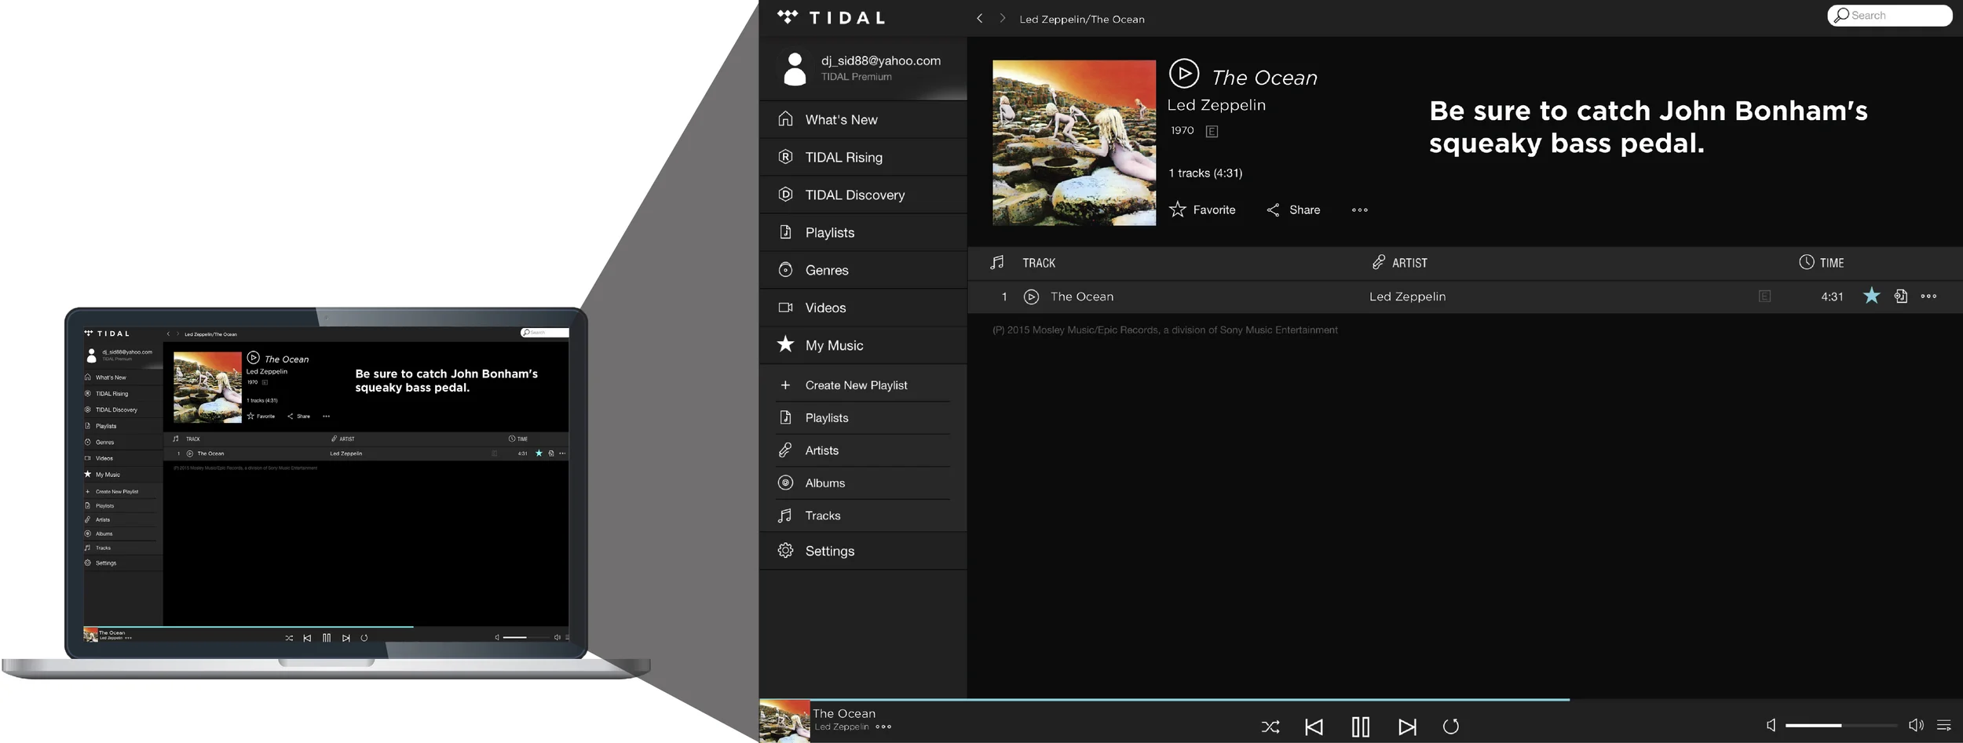Skip to previous track
Viewport: 1963px width, 743px height.
click(1314, 727)
